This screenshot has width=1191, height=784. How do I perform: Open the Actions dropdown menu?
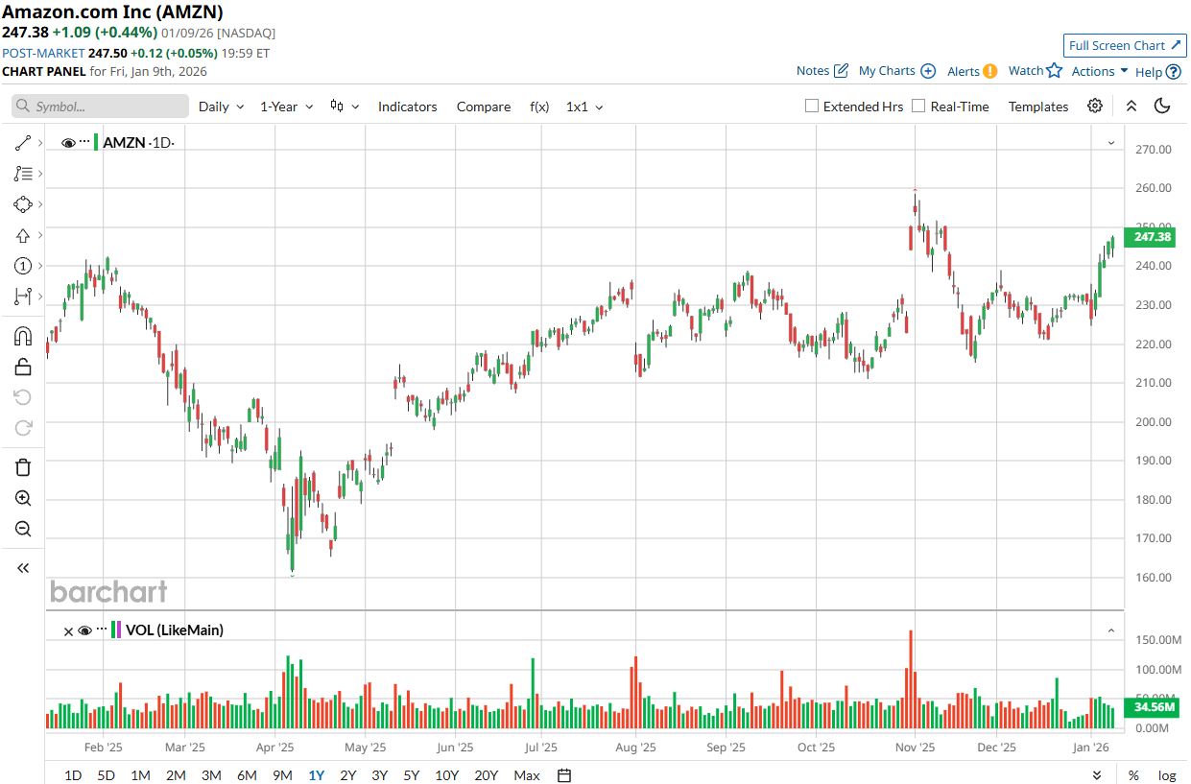(1100, 71)
